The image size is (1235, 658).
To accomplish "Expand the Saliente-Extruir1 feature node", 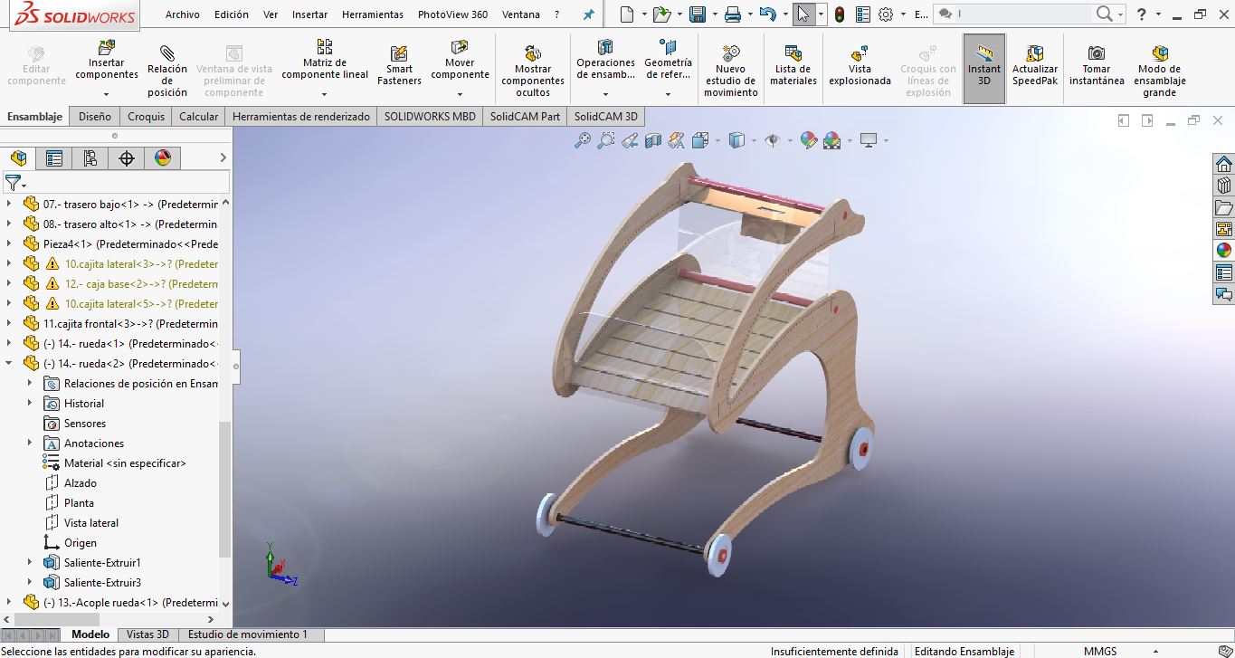I will [30, 563].
